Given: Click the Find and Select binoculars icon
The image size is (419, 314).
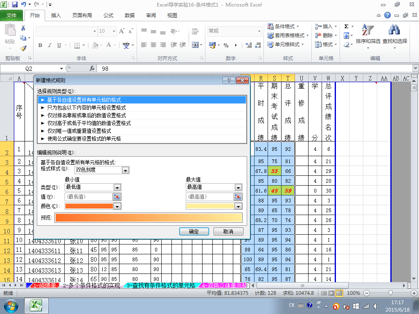Looking at the screenshot, I should (x=394, y=30).
